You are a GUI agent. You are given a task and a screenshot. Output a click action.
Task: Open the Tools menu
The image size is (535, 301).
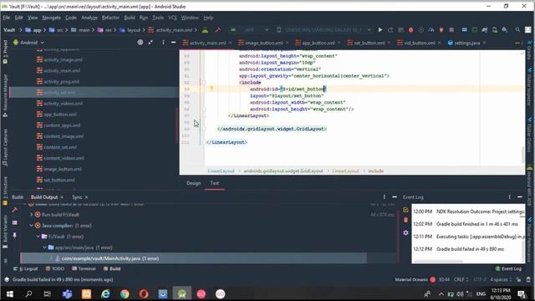(x=158, y=18)
